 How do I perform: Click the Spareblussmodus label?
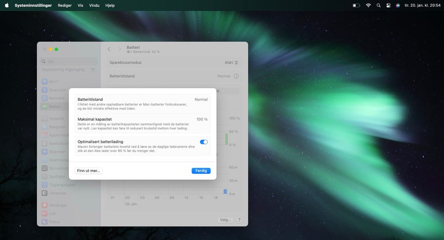[x=125, y=62]
